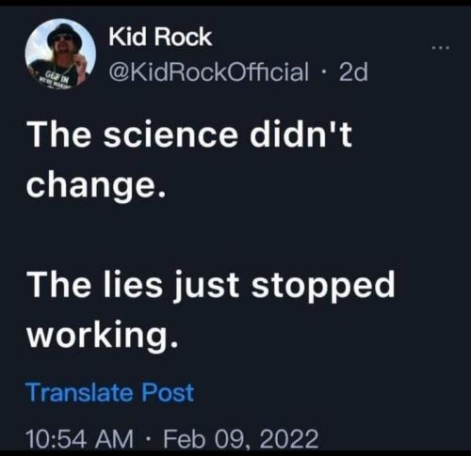Select the word 'stopped' in the post
This screenshot has height=456, width=471.
tap(323, 287)
